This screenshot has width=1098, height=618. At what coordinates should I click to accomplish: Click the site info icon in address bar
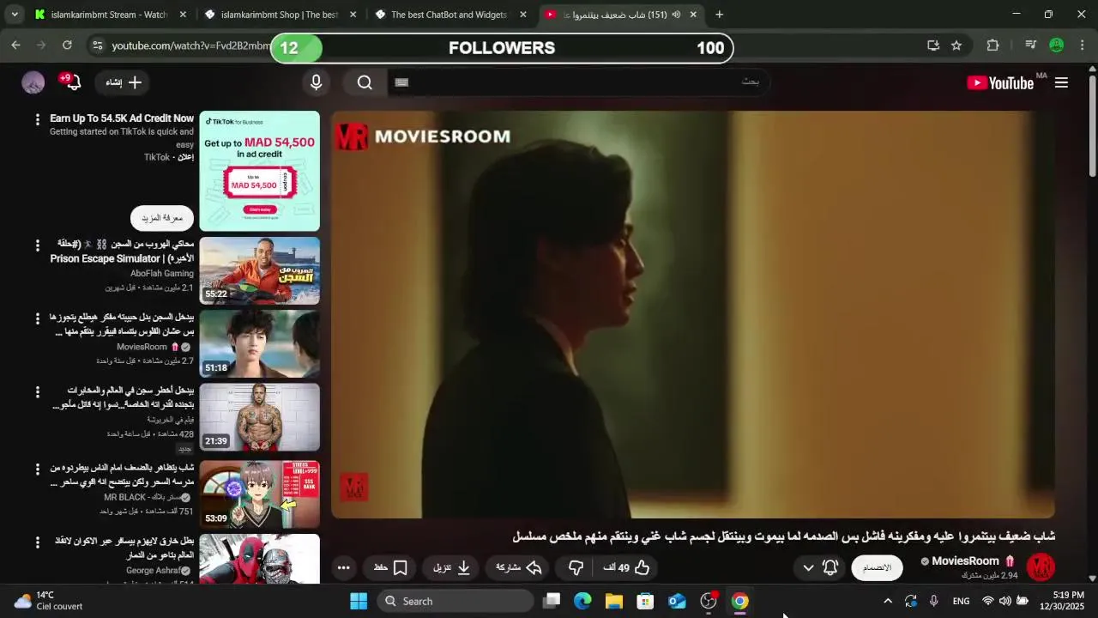point(97,45)
